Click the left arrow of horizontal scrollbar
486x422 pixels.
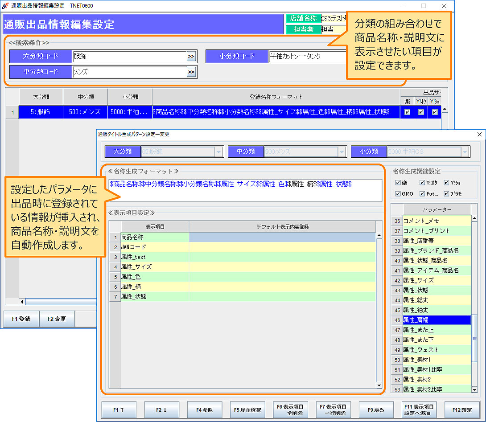(x=22, y=302)
